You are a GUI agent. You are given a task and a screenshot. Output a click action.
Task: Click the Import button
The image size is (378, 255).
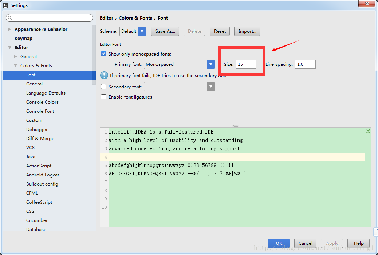click(x=247, y=31)
